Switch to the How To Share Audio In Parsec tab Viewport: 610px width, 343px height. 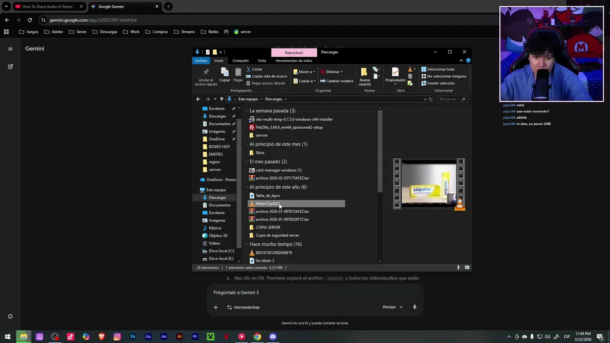click(49, 7)
